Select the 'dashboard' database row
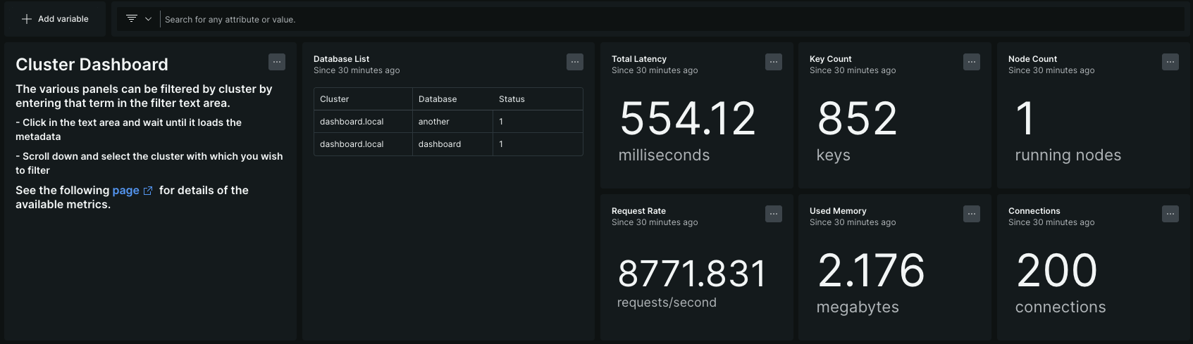The height and width of the screenshot is (344, 1193). (x=440, y=144)
